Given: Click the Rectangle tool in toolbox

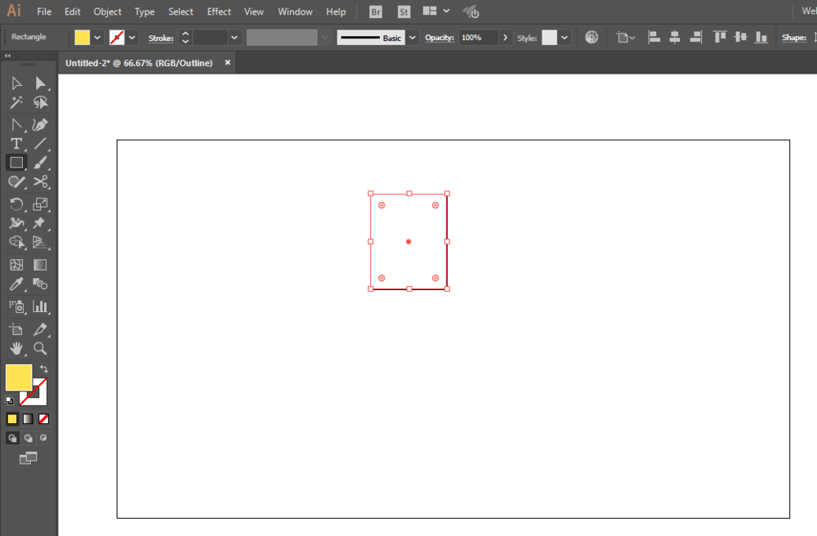Looking at the screenshot, I should pos(16,163).
